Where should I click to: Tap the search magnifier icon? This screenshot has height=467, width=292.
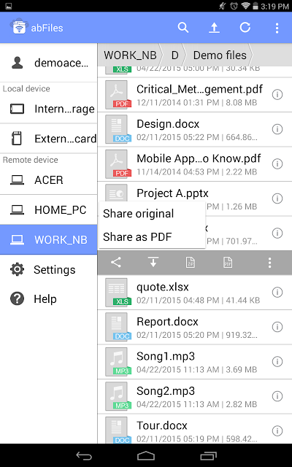coord(183,28)
